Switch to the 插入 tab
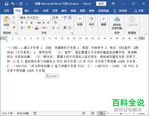The height and width of the screenshot is (116, 149). tap(27, 11)
